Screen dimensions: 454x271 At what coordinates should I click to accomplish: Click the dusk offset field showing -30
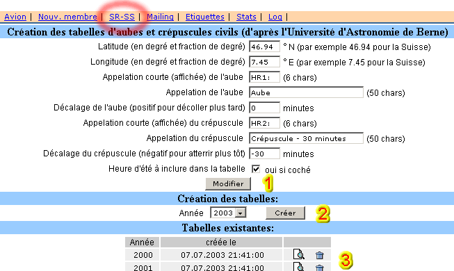264,154
